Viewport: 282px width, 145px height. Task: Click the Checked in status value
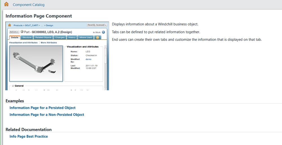(x=91, y=55)
